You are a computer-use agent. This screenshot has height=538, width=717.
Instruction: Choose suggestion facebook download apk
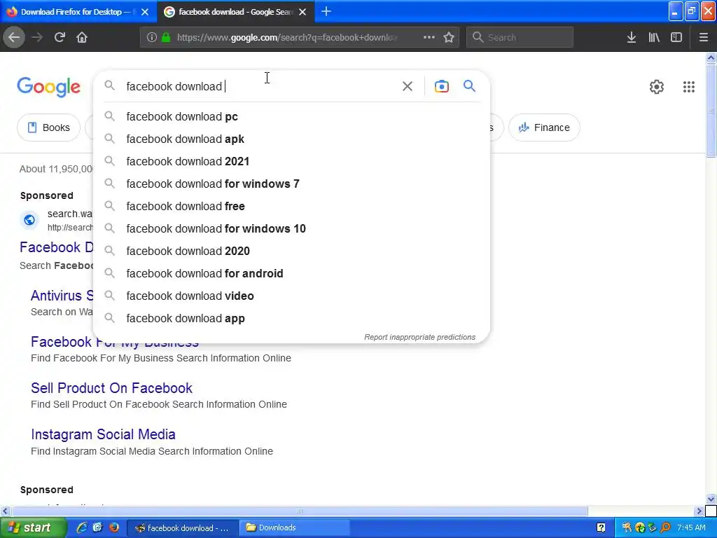[291, 139]
